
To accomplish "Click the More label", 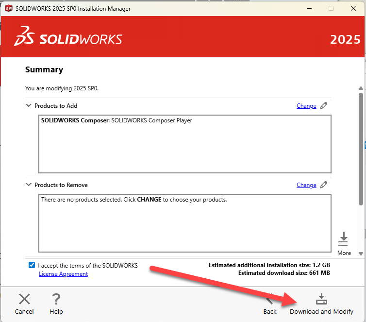I will click(x=344, y=253).
